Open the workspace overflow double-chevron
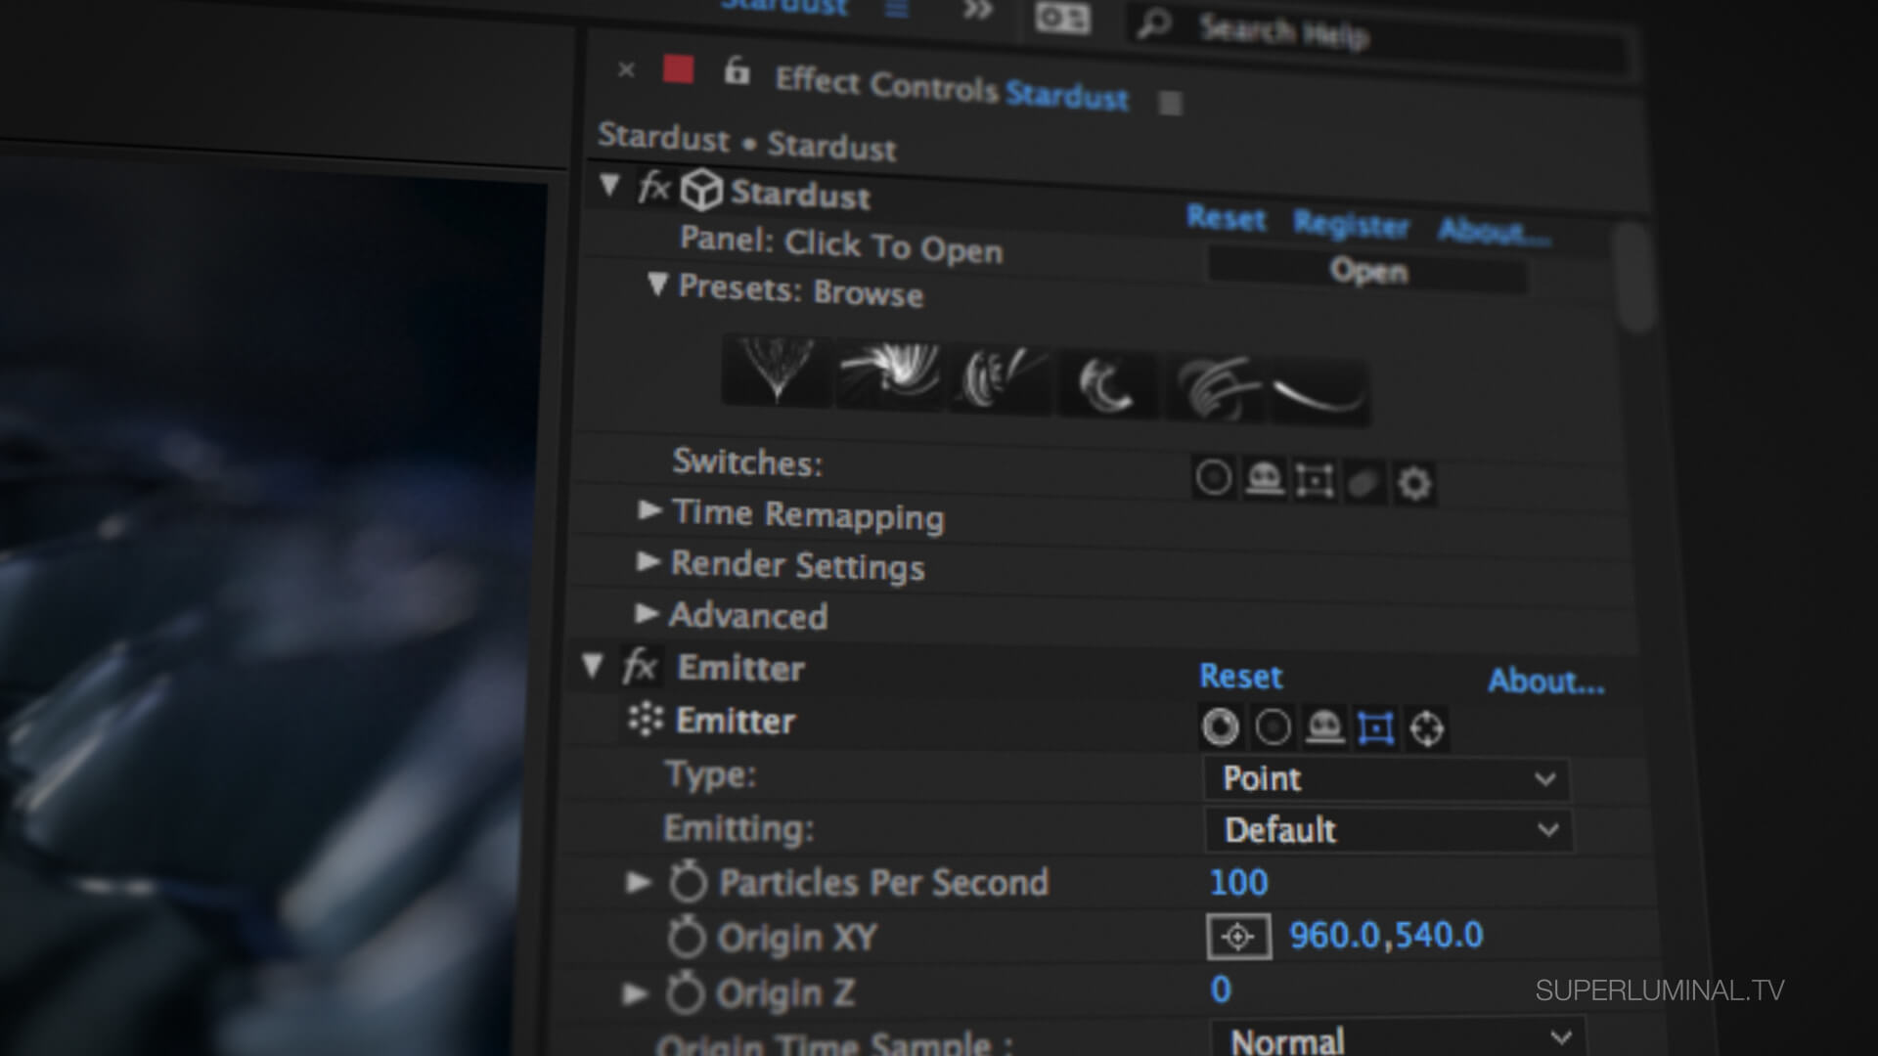Screen dimensions: 1878x1056 click(976, 10)
